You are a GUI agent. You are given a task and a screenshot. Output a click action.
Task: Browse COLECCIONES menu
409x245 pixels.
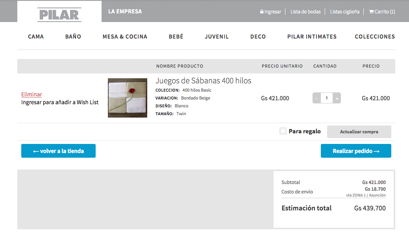[374, 37]
